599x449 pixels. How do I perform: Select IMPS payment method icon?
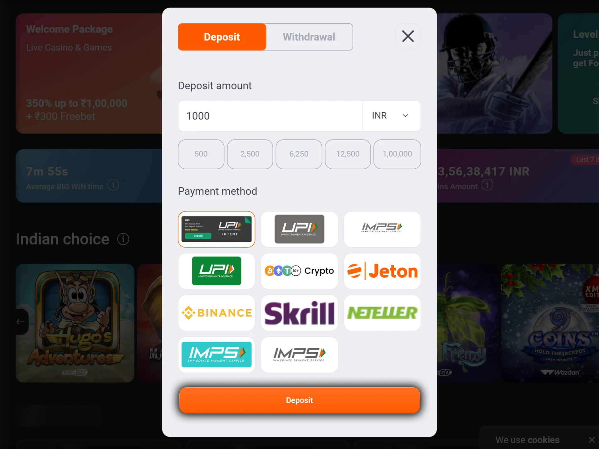[x=382, y=229]
